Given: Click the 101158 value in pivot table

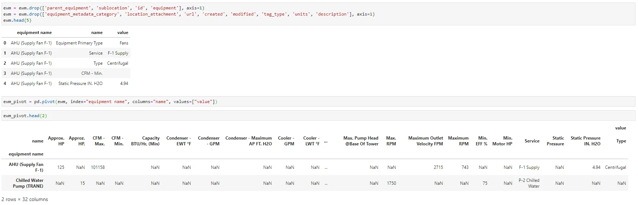Looking at the screenshot, I should click(98, 167).
